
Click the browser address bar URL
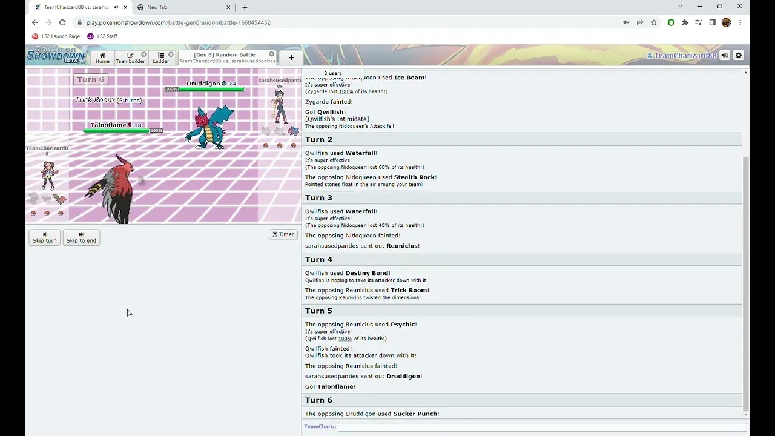tap(178, 22)
